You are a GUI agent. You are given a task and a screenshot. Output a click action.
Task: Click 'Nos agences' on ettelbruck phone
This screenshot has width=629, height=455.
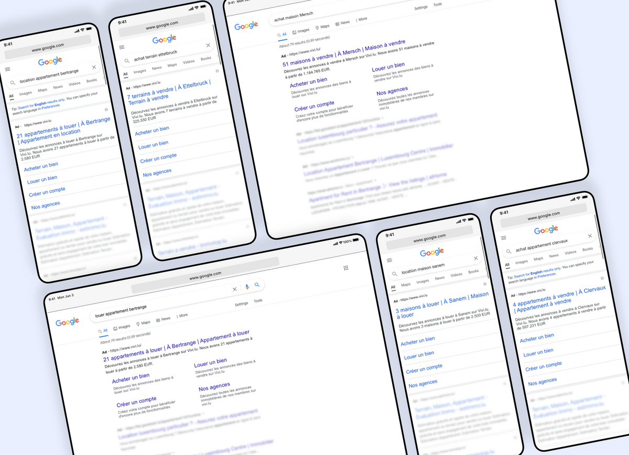[x=157, y=172]
